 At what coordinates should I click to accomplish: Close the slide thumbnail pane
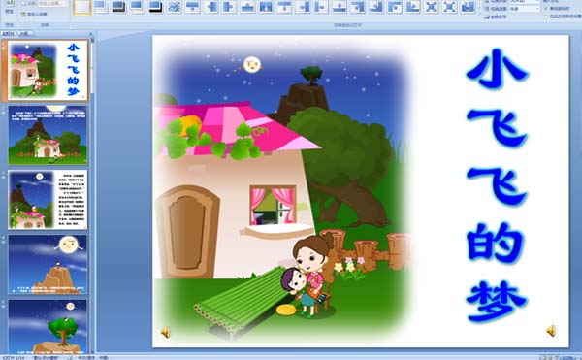pyautogui.click(x=92, y=33)
